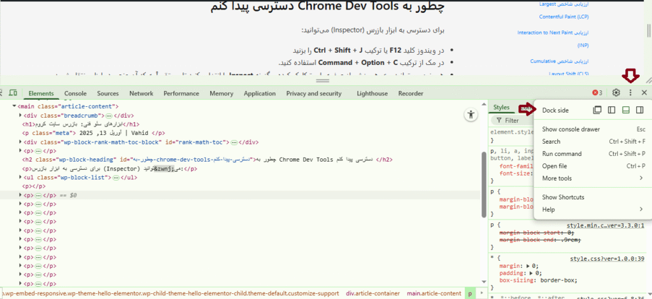The width and height of the screenshot is (652, 299).
Task: Expand the breadcrumb div node
Action: (x=20, y=115)
